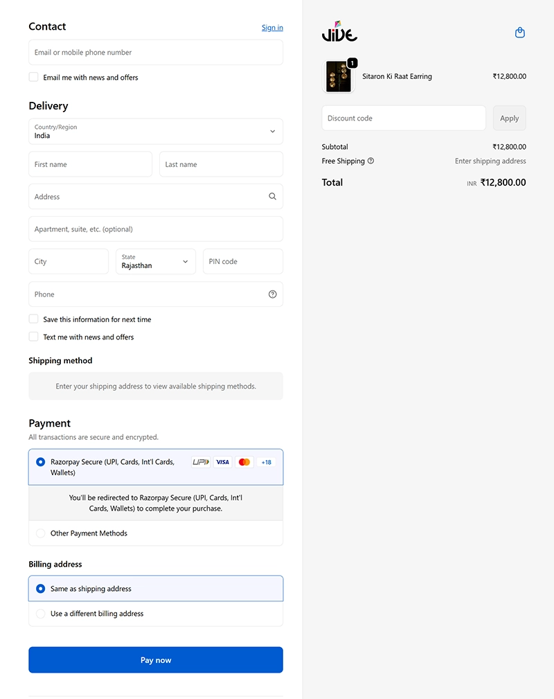Click the address search magnifier icon
This screenshot has height=699, width=554.
(272, 196)
